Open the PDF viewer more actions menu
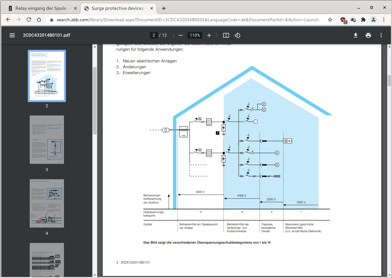This screenshot has width=392, height=278. pos(381,35)
